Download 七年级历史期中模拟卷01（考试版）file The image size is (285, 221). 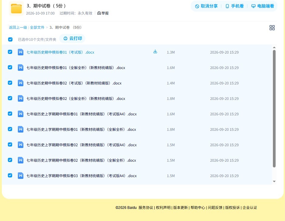[x=155, y=52]
